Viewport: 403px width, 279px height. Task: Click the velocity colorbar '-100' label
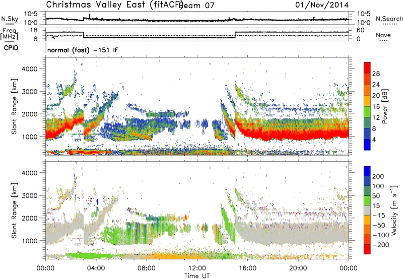(x=381, y=235)
